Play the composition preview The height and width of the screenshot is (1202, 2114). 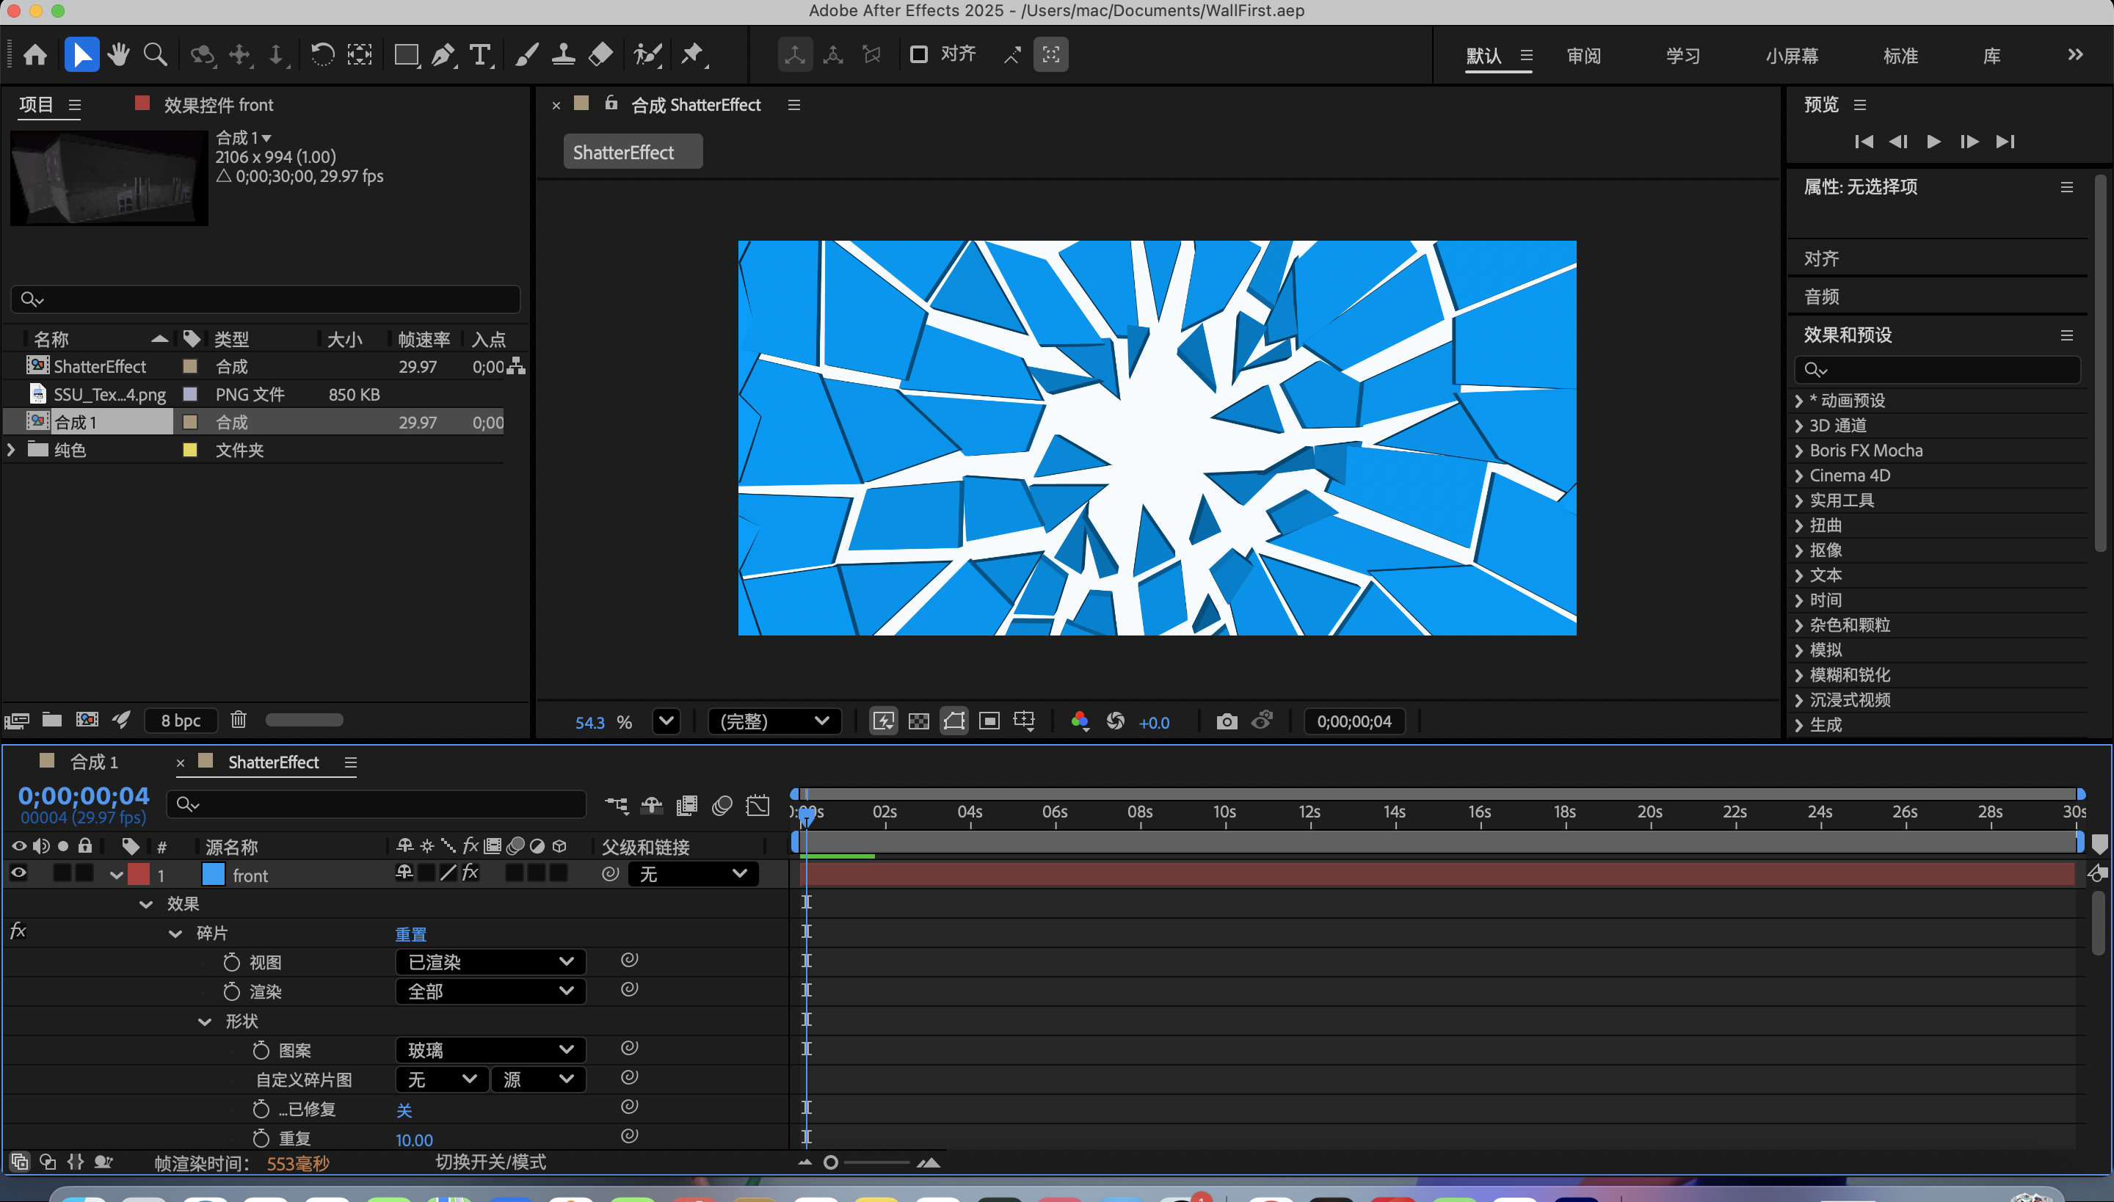pyautogui.click(x=1933, y=141)
